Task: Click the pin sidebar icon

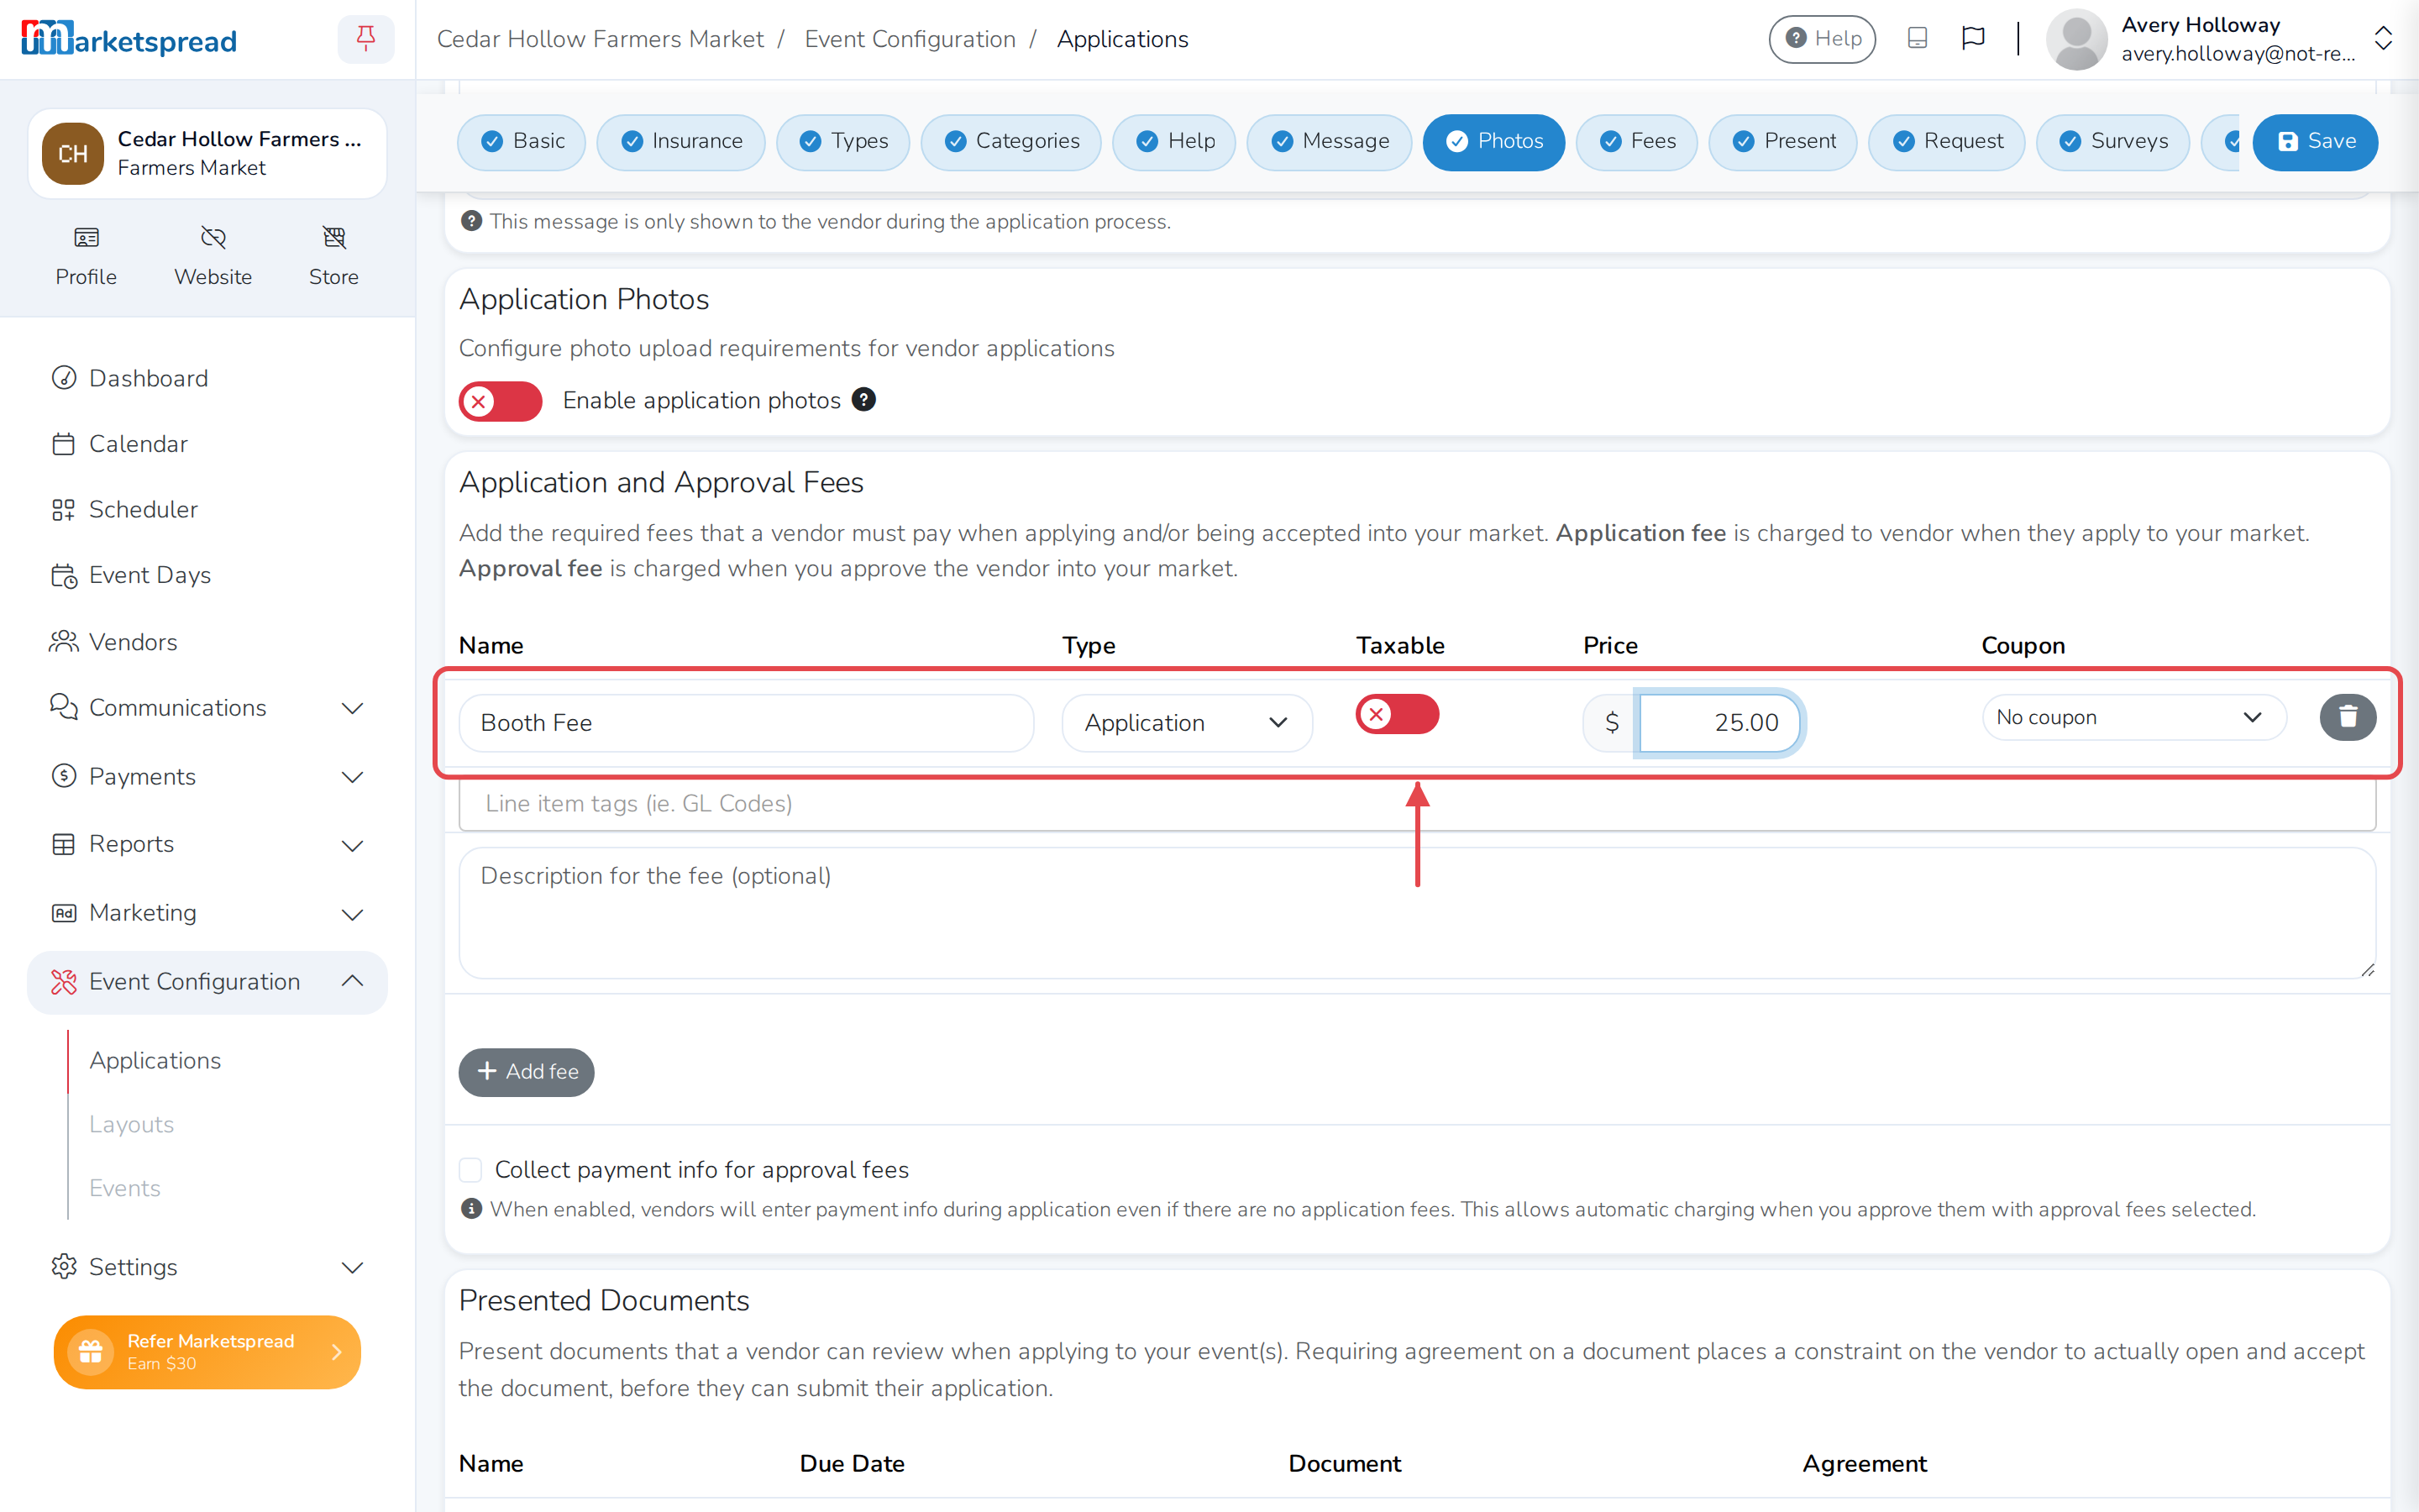Action: coord(366,39)
